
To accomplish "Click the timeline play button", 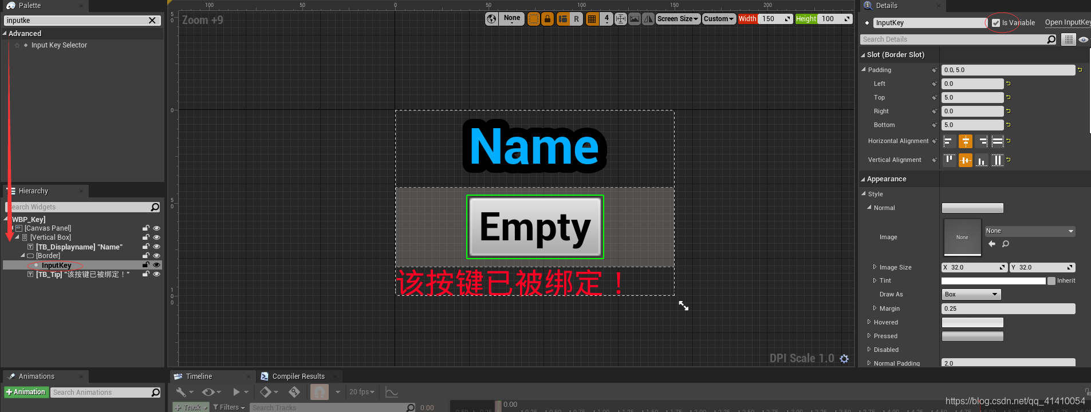I will point(236,392).
